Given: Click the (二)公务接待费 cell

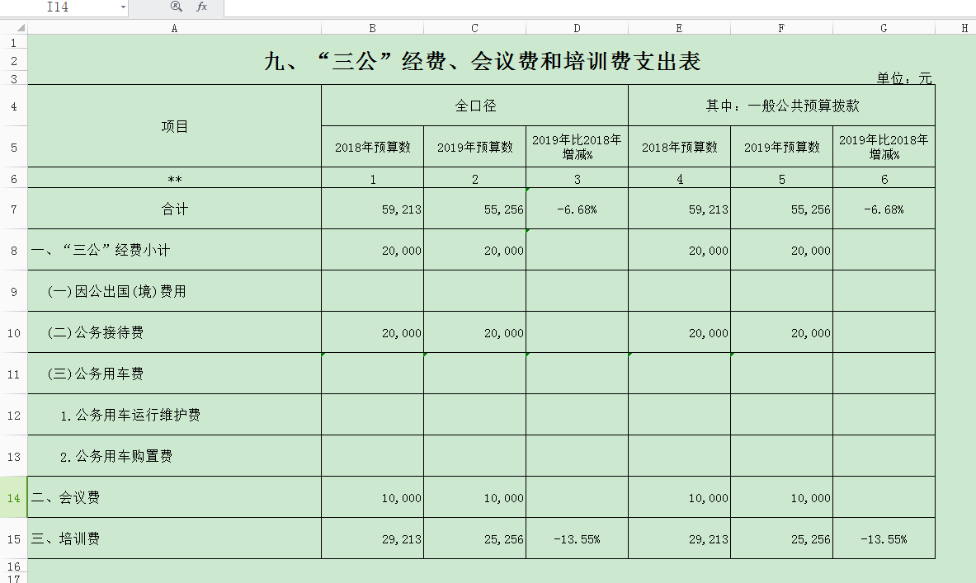Looking at the screenshot, I should (x=174, y=332).
